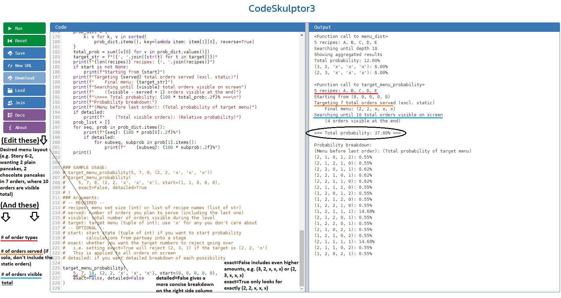Click the code editor's scroll-down arrow

302,289
